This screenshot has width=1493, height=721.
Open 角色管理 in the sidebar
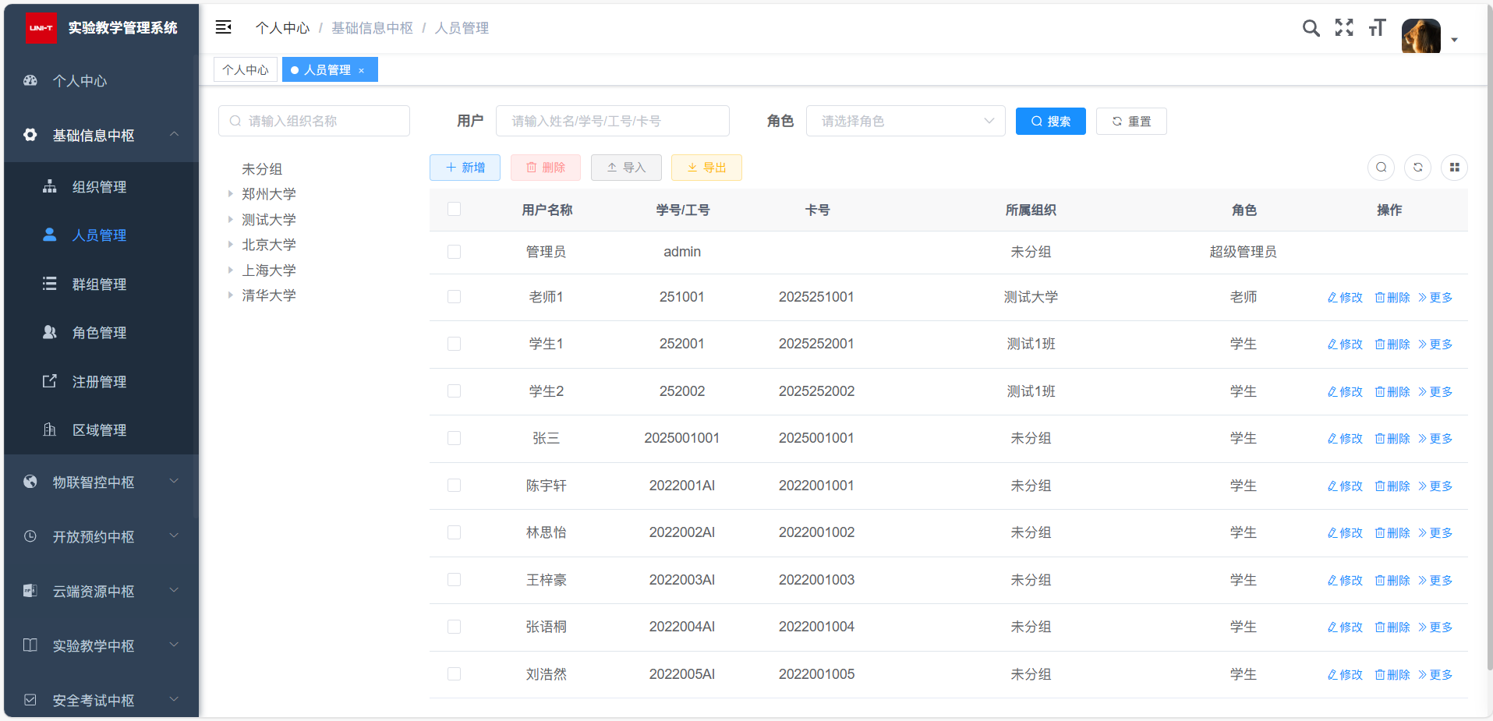tap(99, 333)
